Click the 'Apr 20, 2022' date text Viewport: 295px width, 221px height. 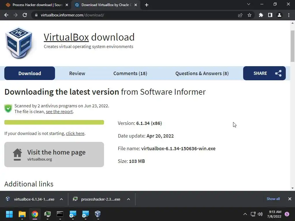160,136
